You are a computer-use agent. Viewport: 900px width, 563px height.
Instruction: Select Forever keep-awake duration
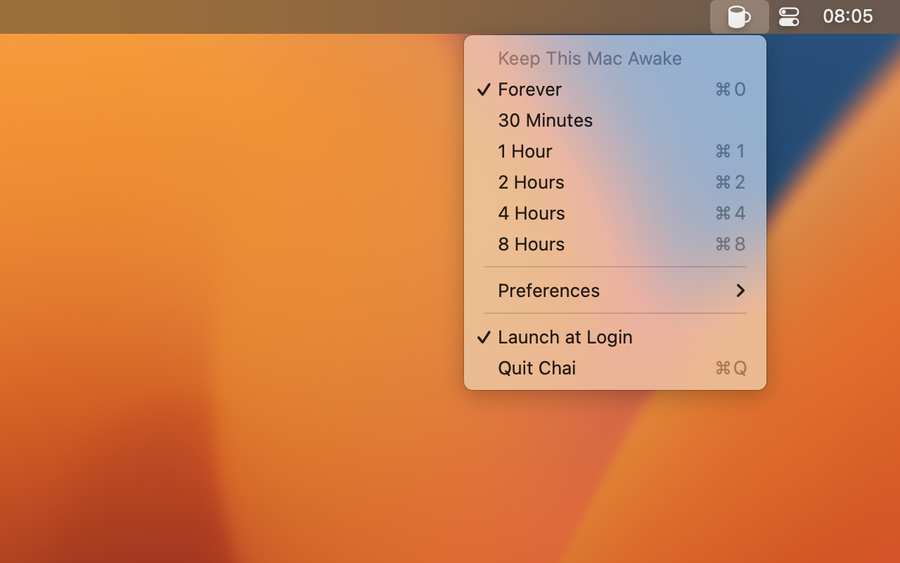[x=615, y=89]
